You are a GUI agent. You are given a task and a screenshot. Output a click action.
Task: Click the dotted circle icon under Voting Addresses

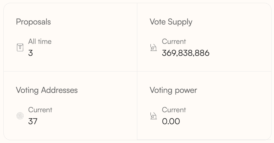[20, 116]
